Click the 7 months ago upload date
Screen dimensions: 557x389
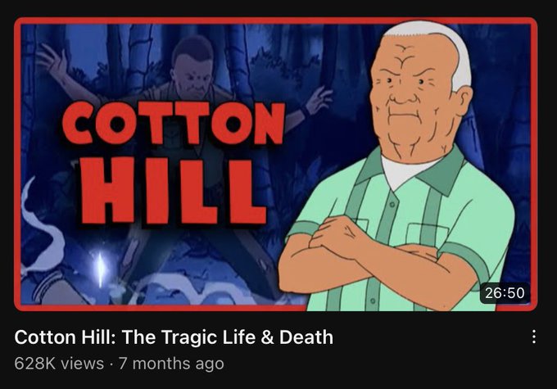pos(171,364)
